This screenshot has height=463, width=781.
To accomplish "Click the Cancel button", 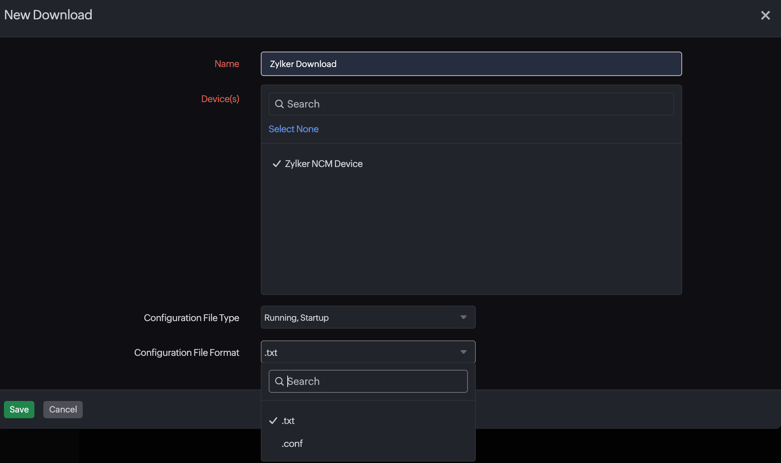I will point(63,409).
